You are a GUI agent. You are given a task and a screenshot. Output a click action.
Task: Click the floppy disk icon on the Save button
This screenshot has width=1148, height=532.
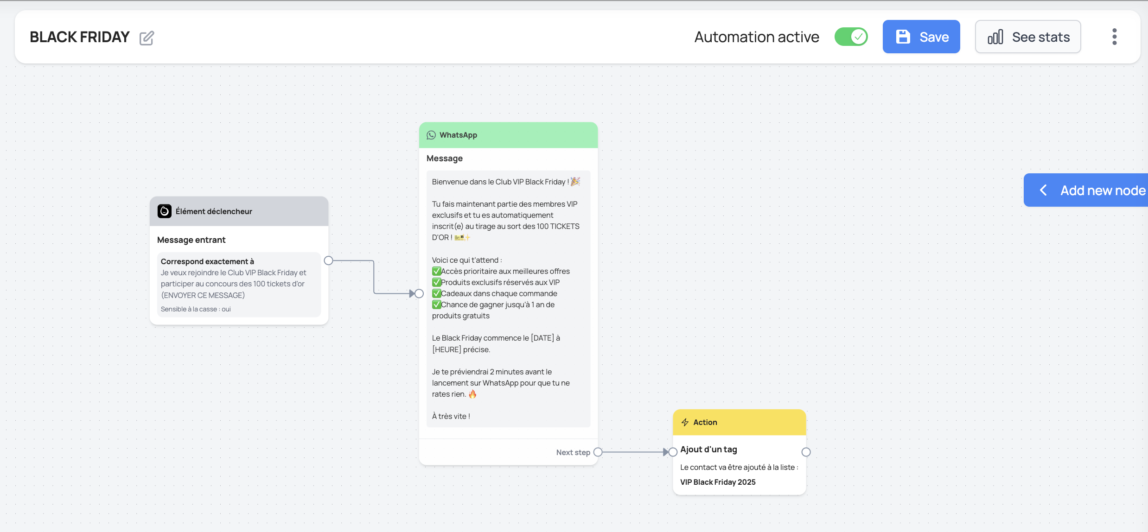[x=903, y=37]
